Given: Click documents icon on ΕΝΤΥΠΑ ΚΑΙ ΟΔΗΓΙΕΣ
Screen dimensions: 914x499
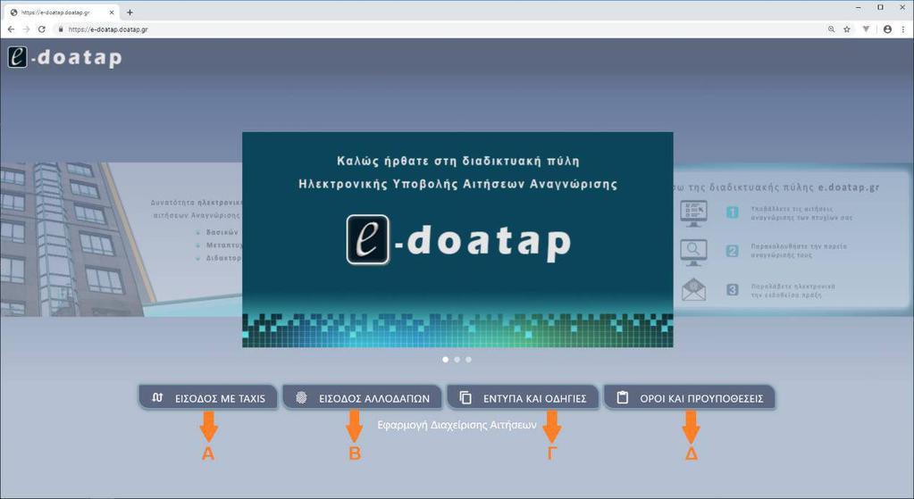Looking at the screenshot, I should click(x=465, y=398).
